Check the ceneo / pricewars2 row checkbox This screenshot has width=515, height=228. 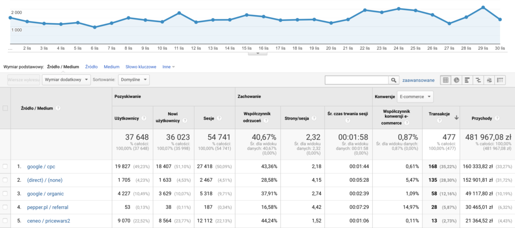(5, 221)
